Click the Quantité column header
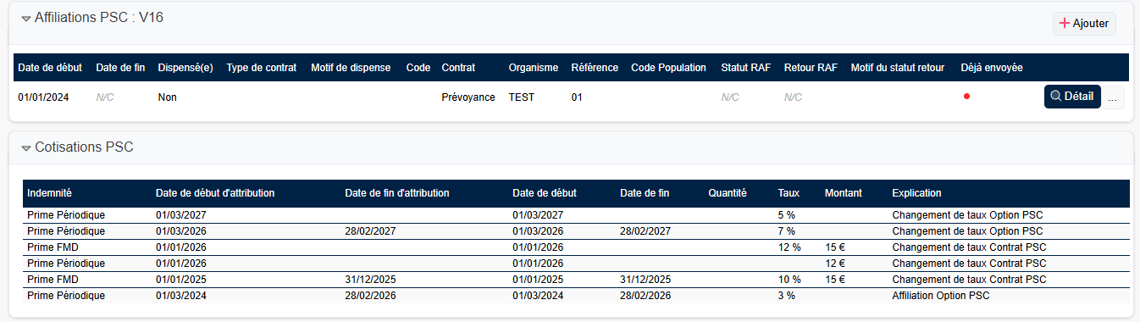This screenshot has height=322, width=1140. click(x=728, y=193)
